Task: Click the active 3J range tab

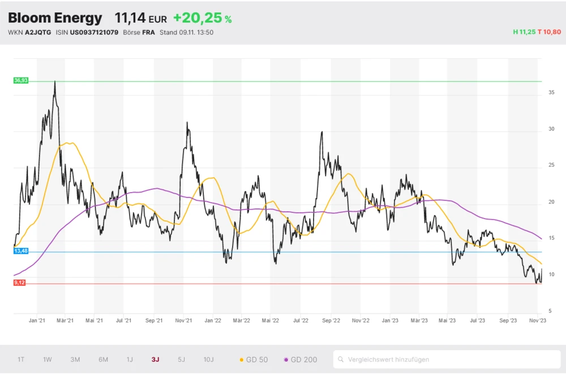Action: click(155, 359)
